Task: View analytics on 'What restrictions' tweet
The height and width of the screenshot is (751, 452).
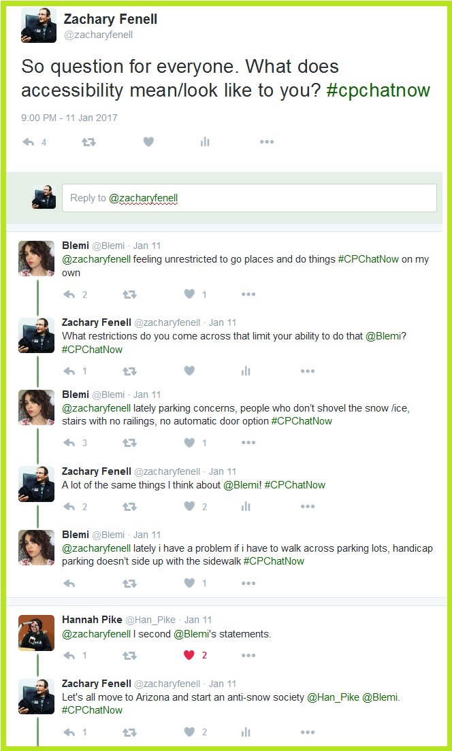Action: point(246,371)
